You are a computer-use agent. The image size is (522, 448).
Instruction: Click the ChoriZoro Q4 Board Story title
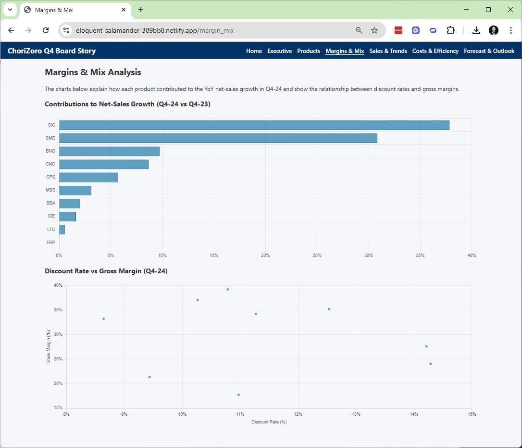51,51
